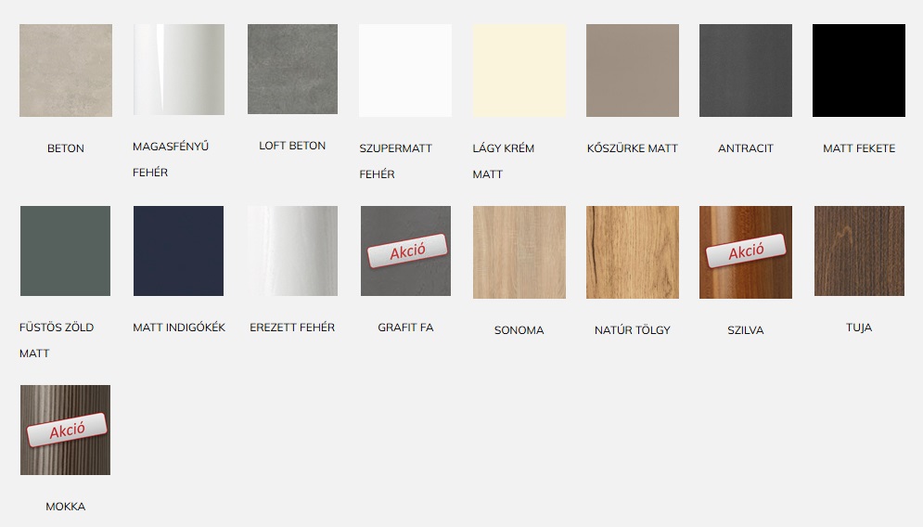Pick the Erezett Fehér swatch
Screen dimensions: 923x527
pyautogui.click(x=292, y=251)
